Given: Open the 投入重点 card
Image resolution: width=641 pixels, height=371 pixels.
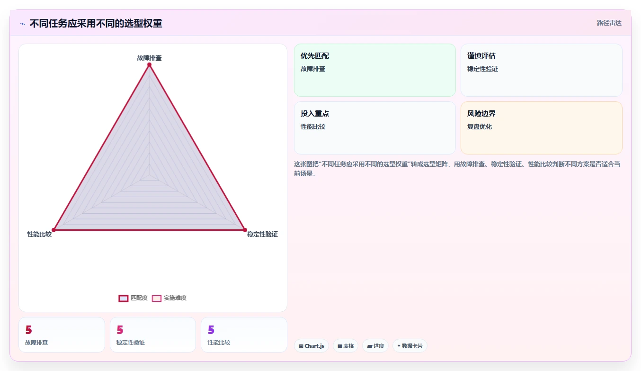Looking at the screenshot, I should point(375,128).
